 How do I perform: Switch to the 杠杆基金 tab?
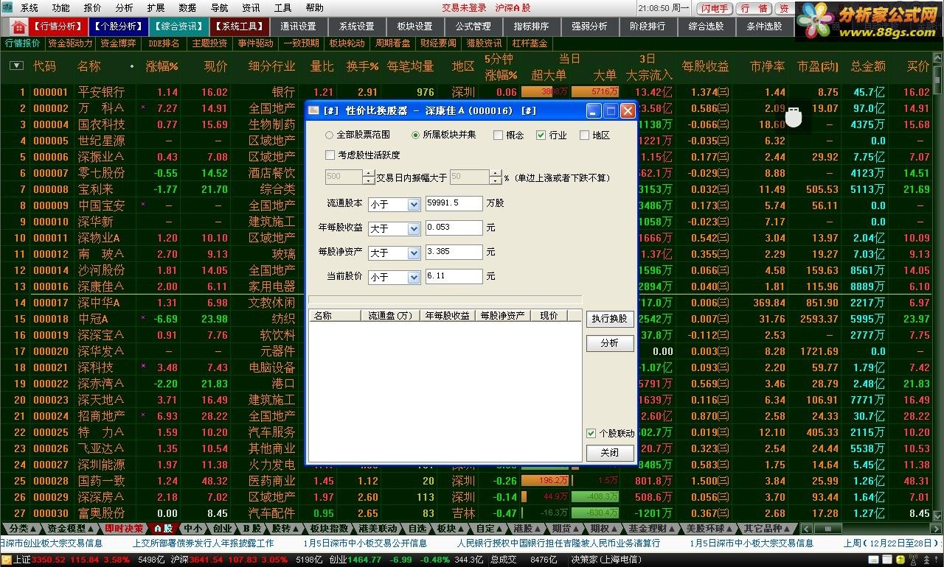coord(530,43)
